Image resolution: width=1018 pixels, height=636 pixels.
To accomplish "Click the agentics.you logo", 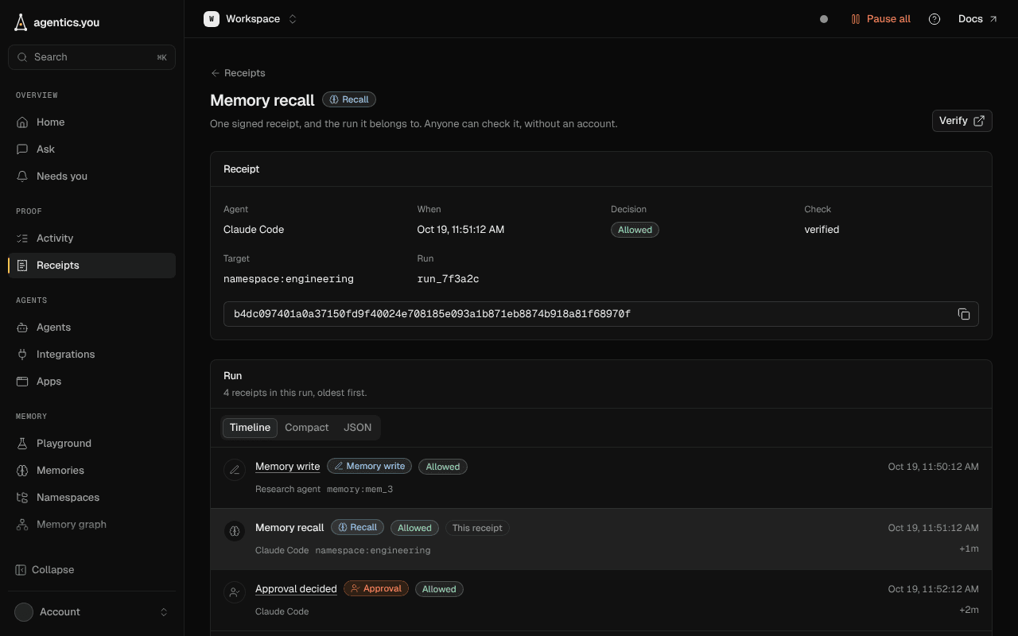I will coord(57,22).
